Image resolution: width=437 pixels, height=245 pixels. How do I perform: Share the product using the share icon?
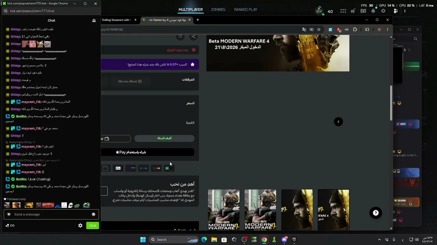[x=193, y=36]
